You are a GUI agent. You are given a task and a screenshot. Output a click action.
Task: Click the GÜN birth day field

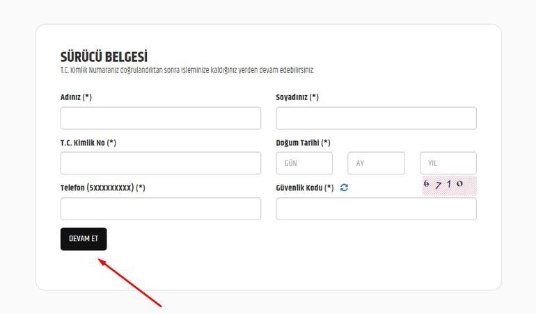304,163
